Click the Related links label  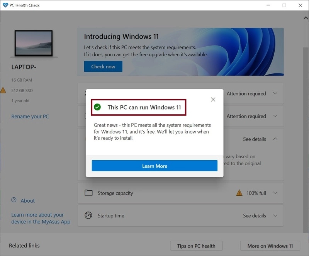point(24,246)
